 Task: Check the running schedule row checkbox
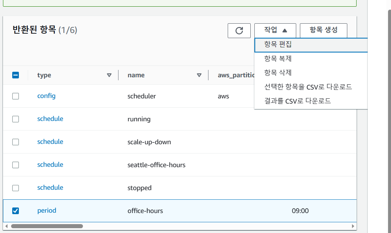pos(16,119)
